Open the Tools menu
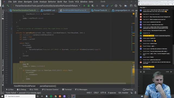This screenshot has width=174, height=98. 71,2
